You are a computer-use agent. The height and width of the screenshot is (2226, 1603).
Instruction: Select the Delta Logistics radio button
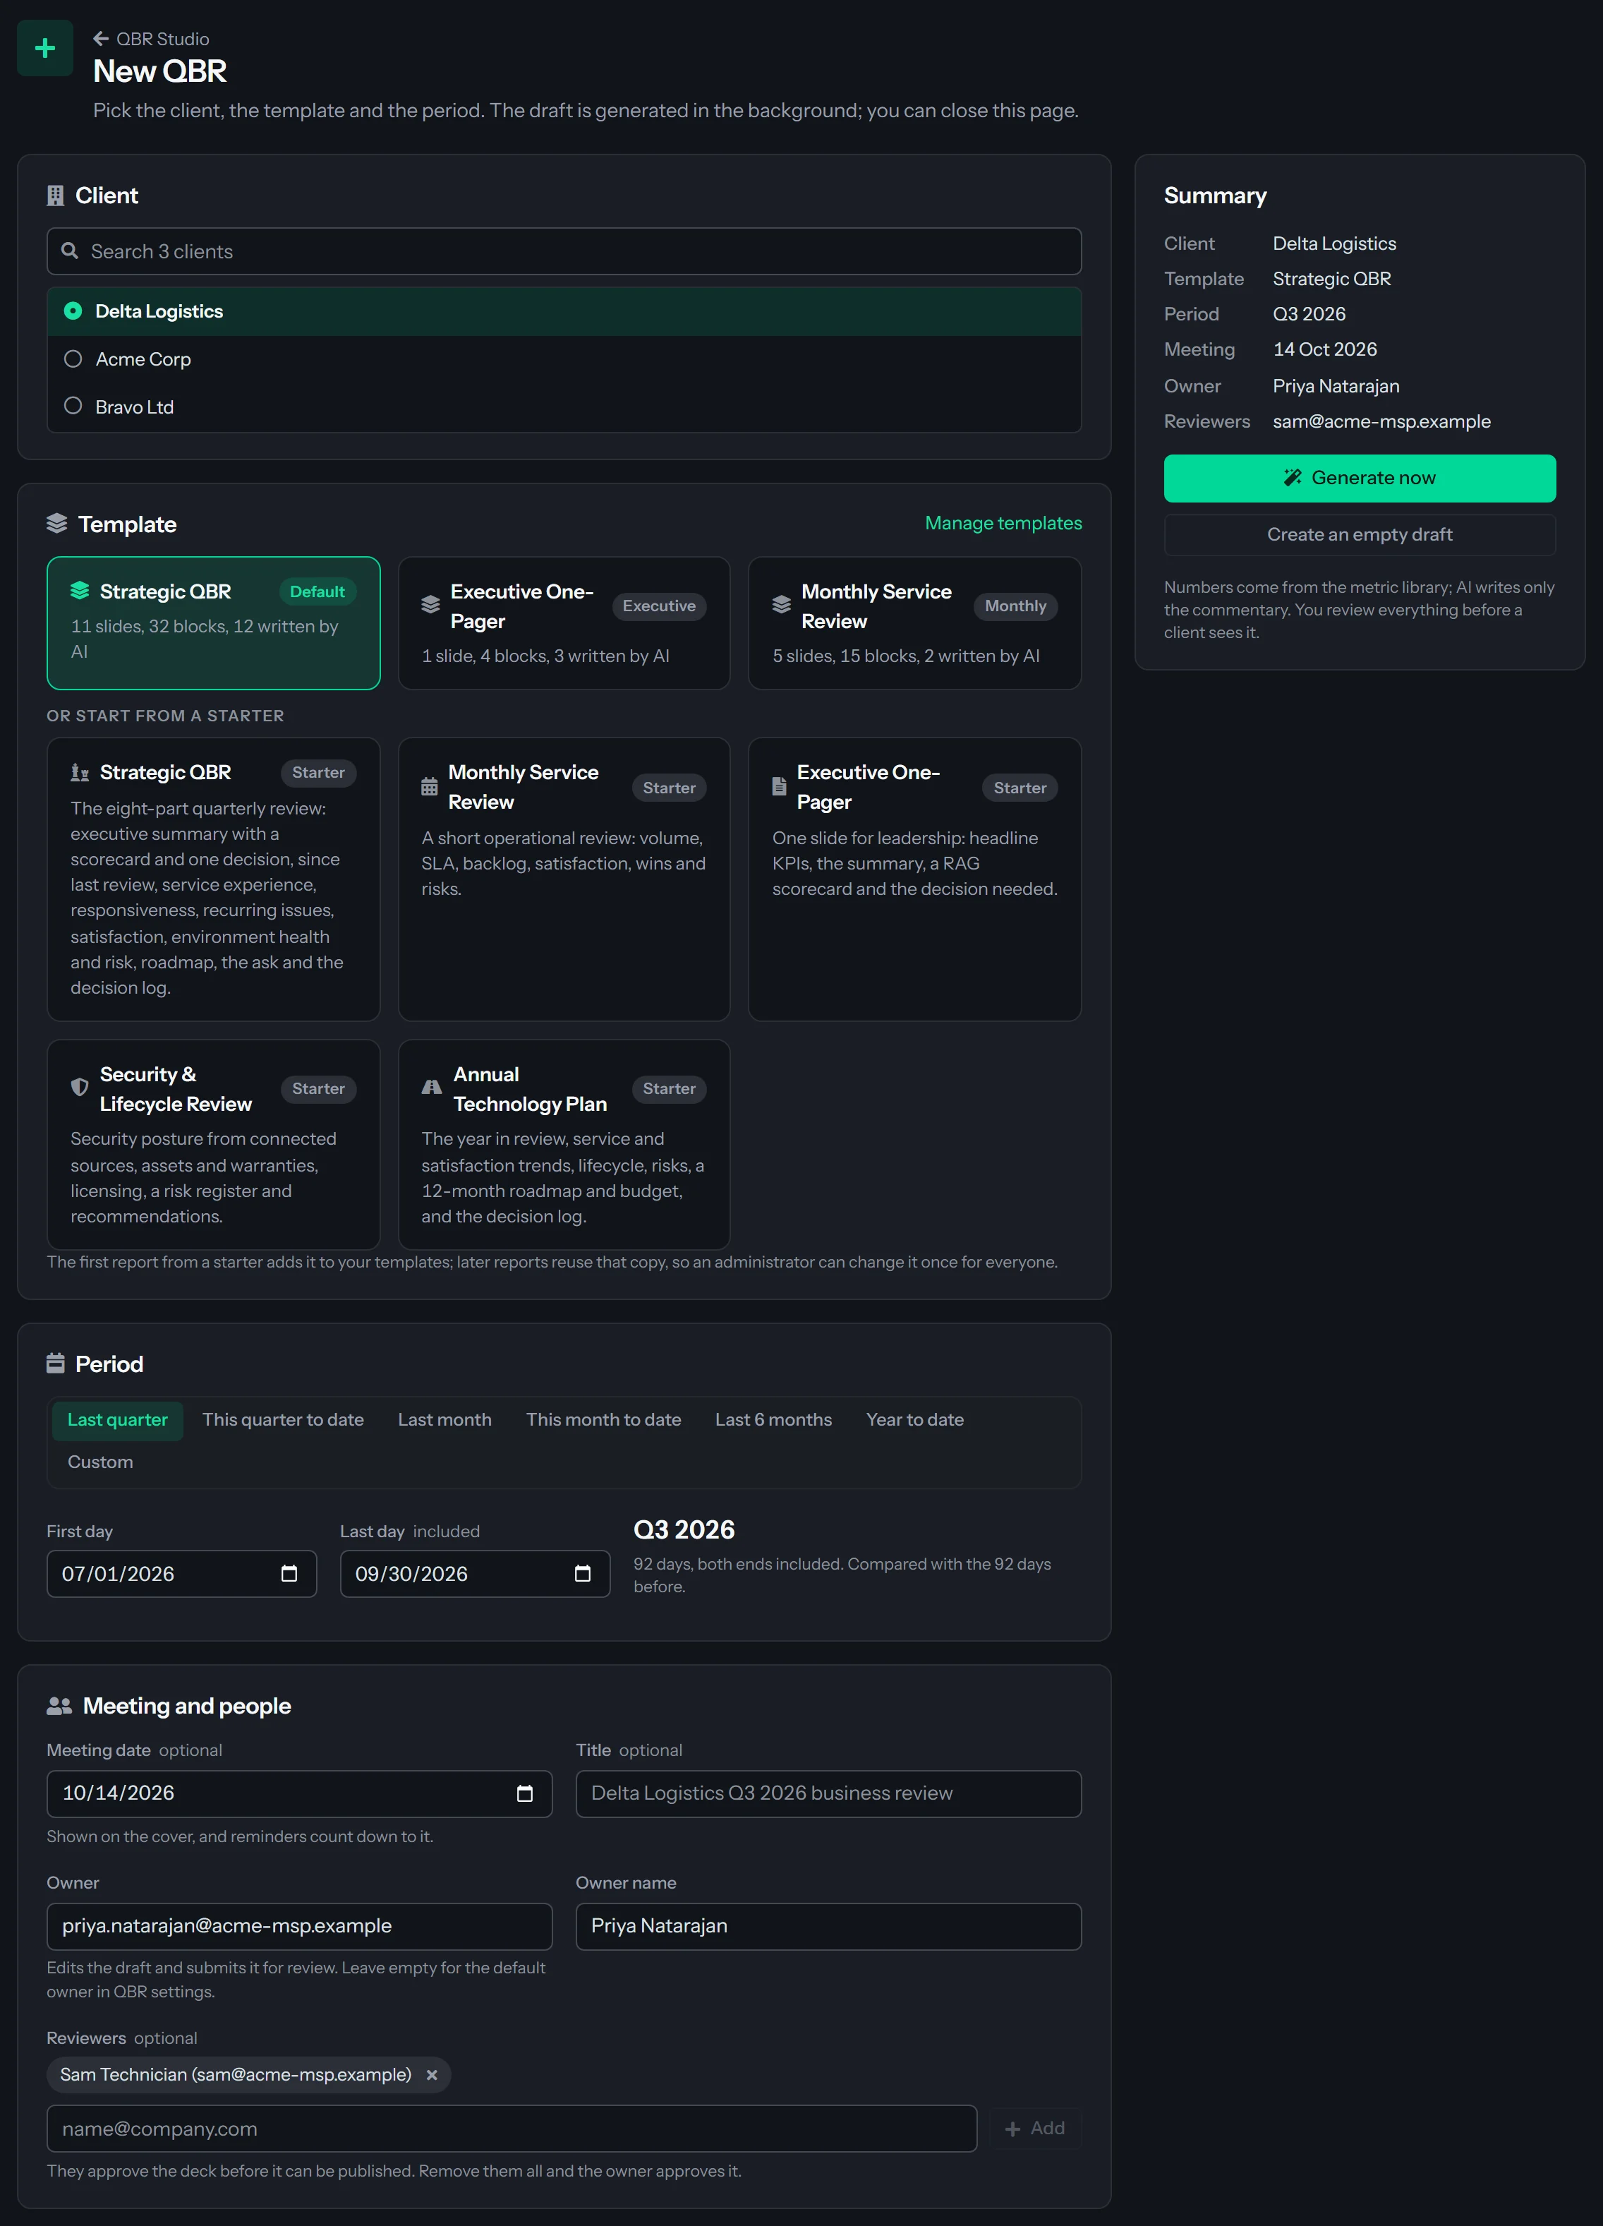[73, 311]
